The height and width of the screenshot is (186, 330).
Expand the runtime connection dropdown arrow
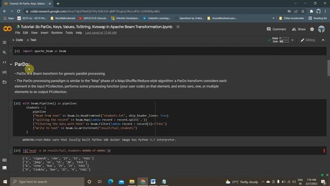(x=292, y=40)
